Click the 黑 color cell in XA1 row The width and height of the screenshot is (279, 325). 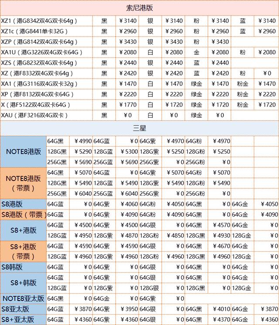click(x=104, y=84)
